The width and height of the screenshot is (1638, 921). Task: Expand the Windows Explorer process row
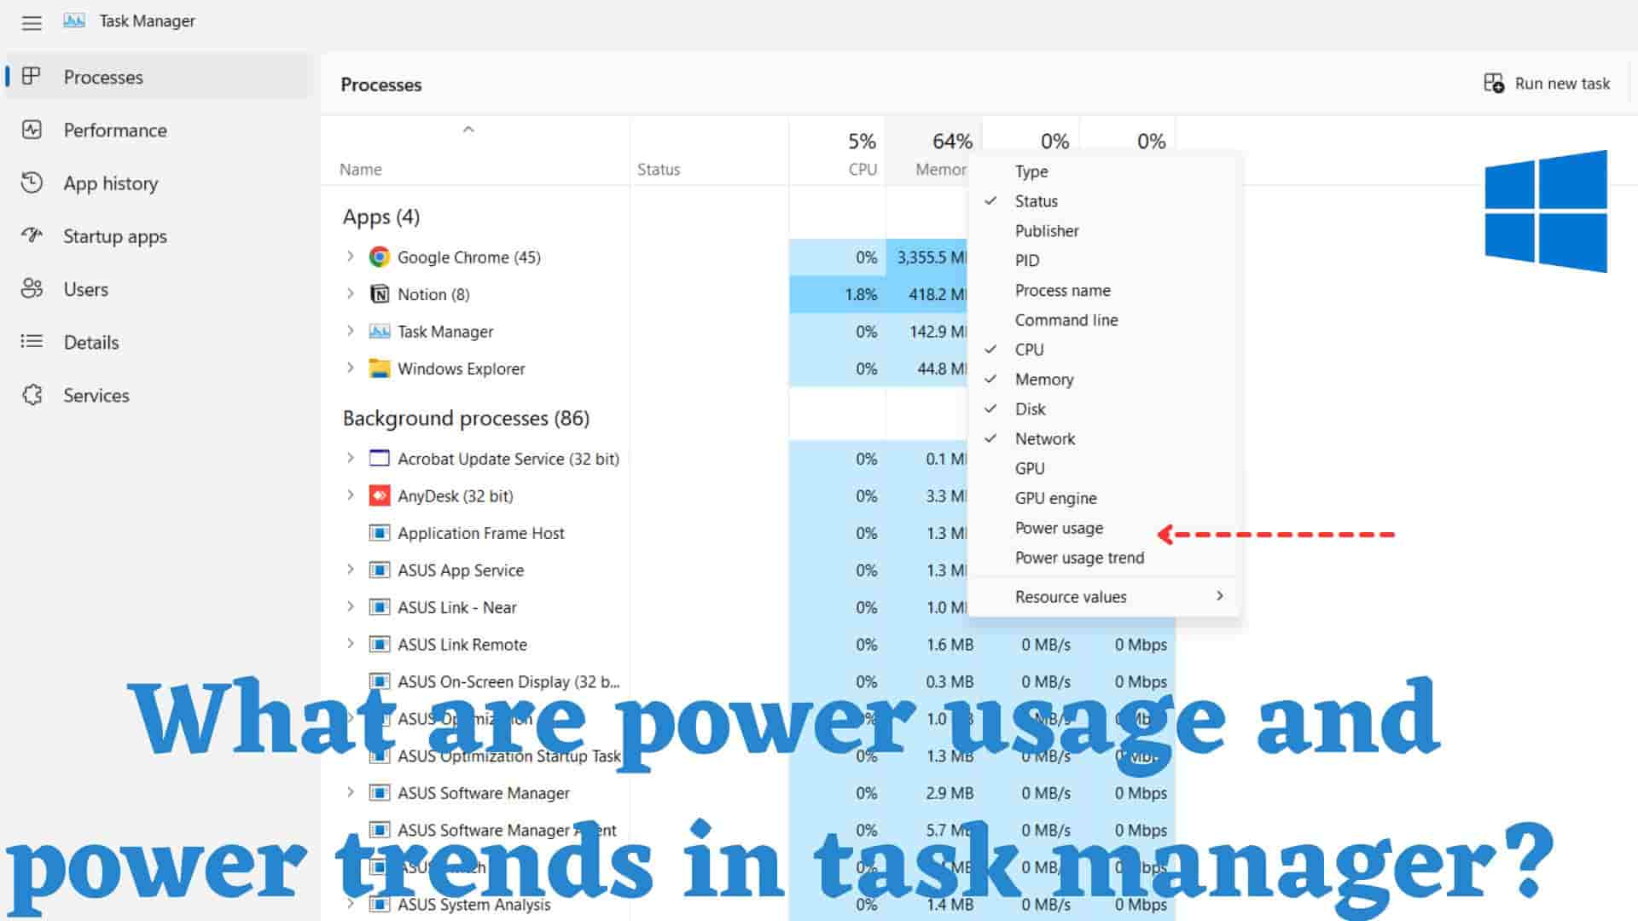350,368
